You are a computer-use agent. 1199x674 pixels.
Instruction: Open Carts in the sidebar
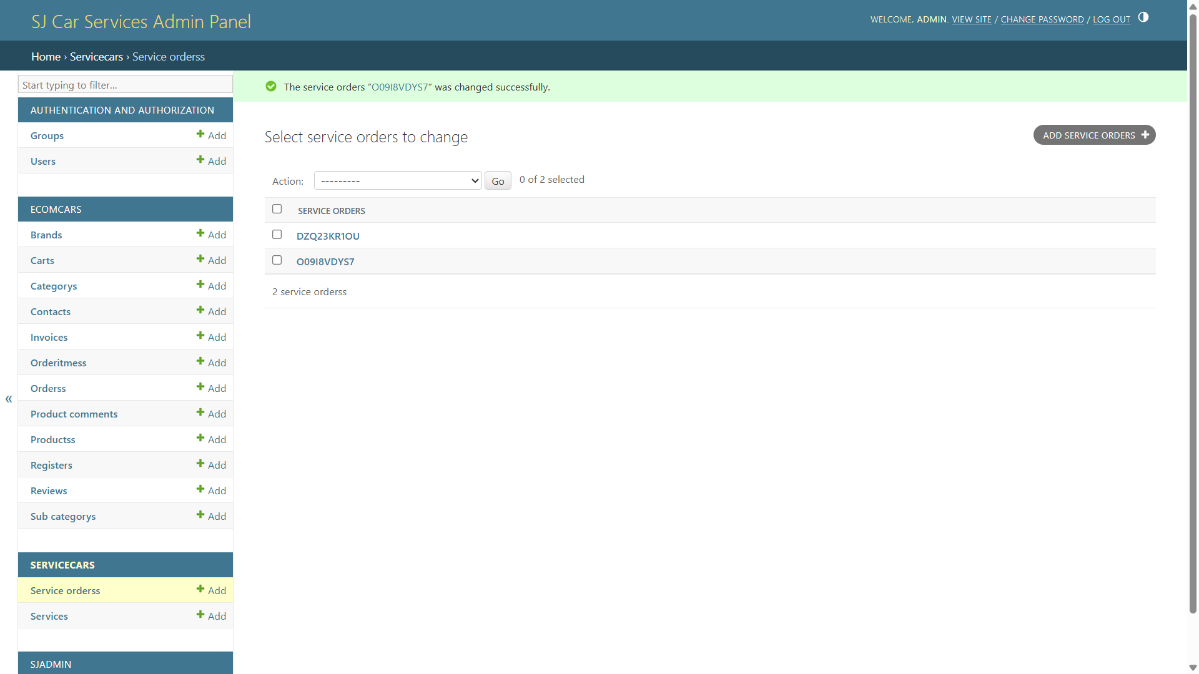42,260
